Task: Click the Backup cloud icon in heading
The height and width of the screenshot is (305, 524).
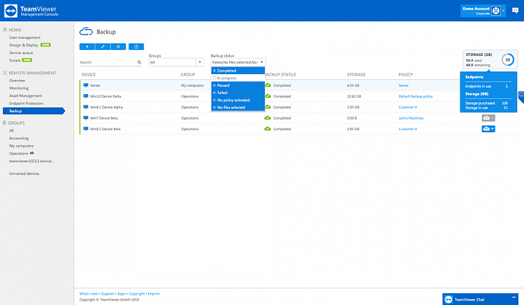Action: click(86, 31)
